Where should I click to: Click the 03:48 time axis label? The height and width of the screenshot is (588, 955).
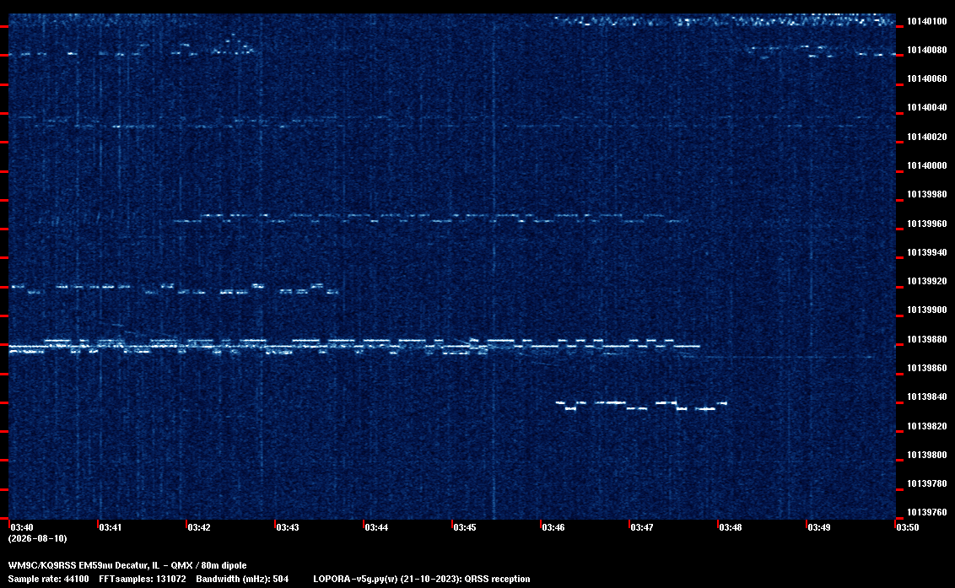point(731,527)
